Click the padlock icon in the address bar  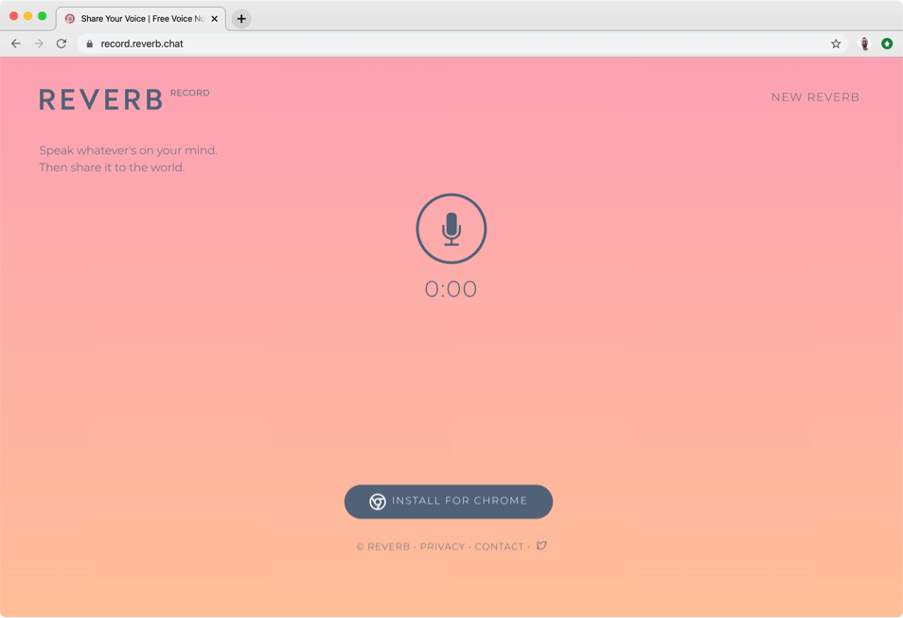click(x=88, y=43)
